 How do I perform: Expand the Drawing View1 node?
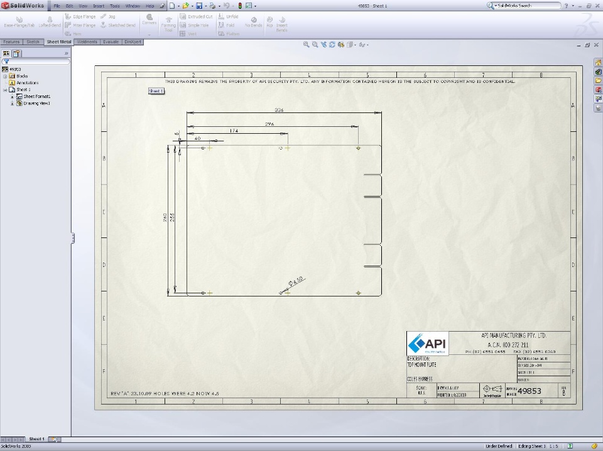click(x=12, y=104)
